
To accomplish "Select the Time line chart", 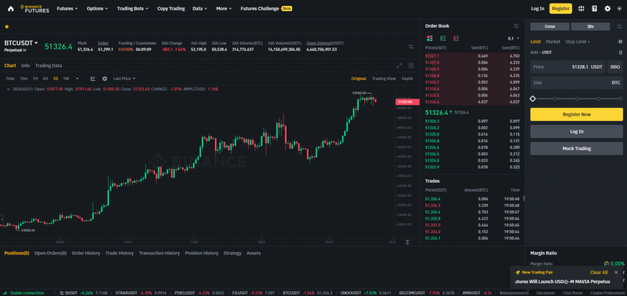I will point(10,79).
